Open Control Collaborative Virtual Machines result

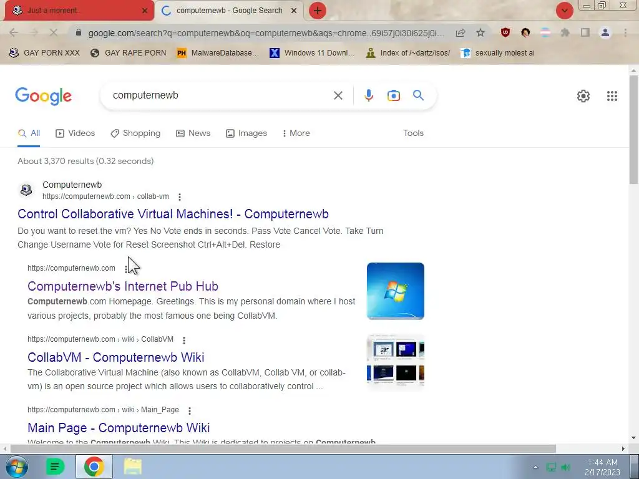tap(173, 214)
